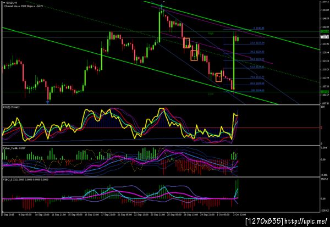Open the GOLD,H4 chart dropdown triangle
This screenshot has height=227, width=330.
pyautogui.click(x=4, y=3)
